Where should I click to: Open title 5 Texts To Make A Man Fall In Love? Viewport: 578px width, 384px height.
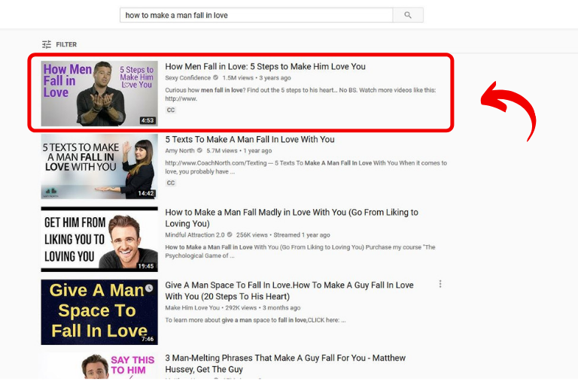(x=250, y=140)
